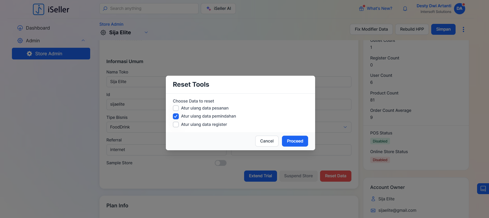Open the notification bell
This screenshot has height=218, width=489.
coord(405,9)
